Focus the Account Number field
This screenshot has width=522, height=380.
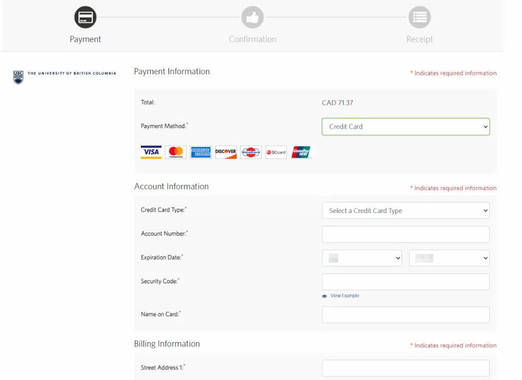tap(406, 234)
